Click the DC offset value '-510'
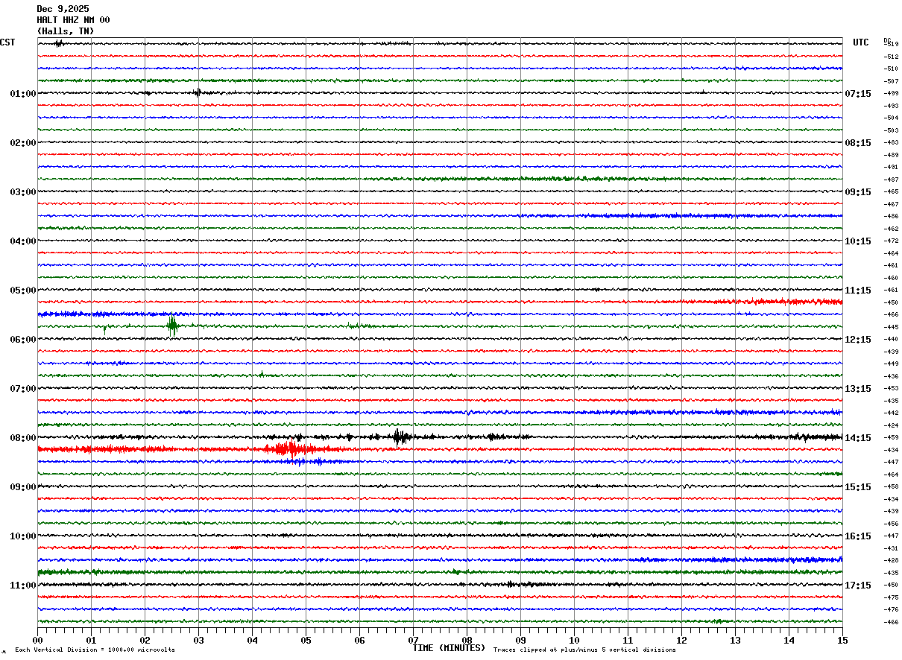 [x=891, y=69]
